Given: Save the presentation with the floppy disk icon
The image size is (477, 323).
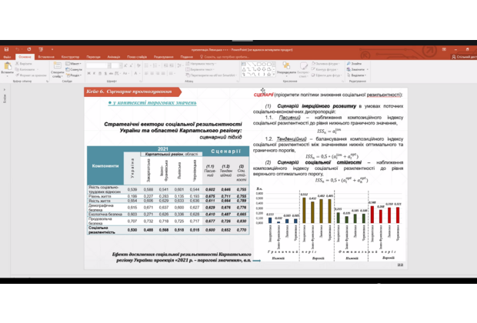Looking at the screenshot, I should coord(6,49).
